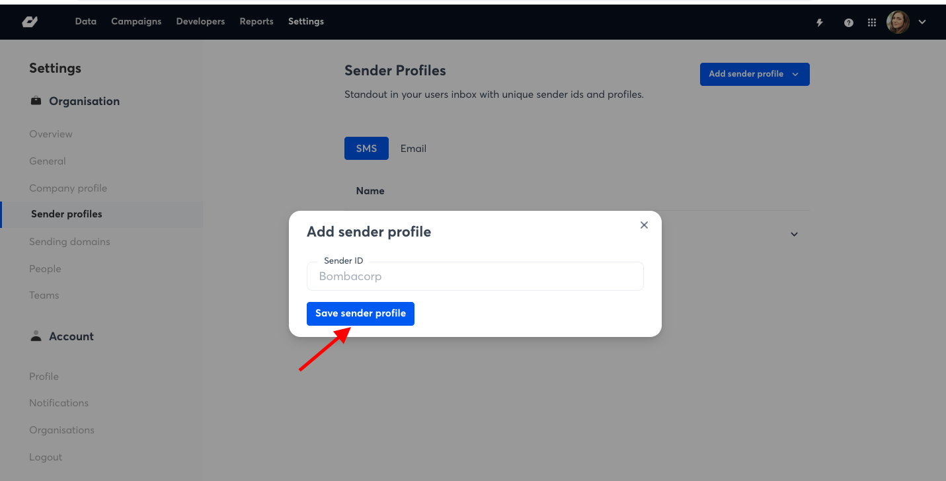Click the user avatar photo
946x481 pixels.
click(898, 22)
